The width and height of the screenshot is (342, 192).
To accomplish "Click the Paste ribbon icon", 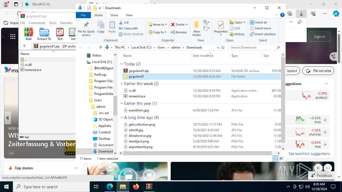I will coord(112,27).
